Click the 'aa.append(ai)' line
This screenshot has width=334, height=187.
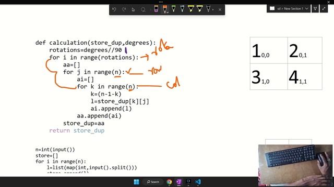click(x=99, y=116)
